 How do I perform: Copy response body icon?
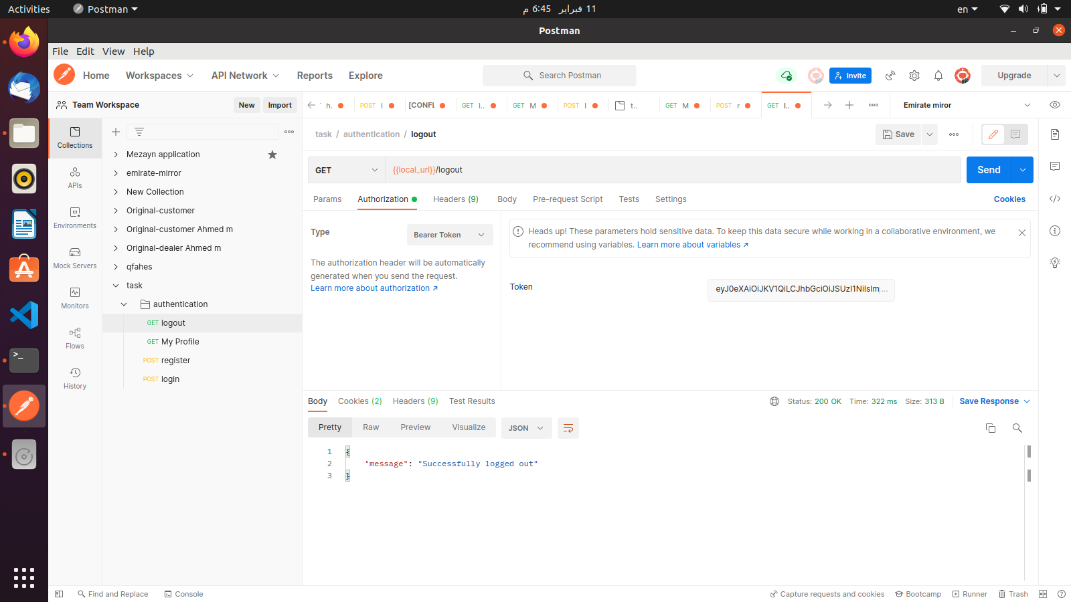click(991, 428)
